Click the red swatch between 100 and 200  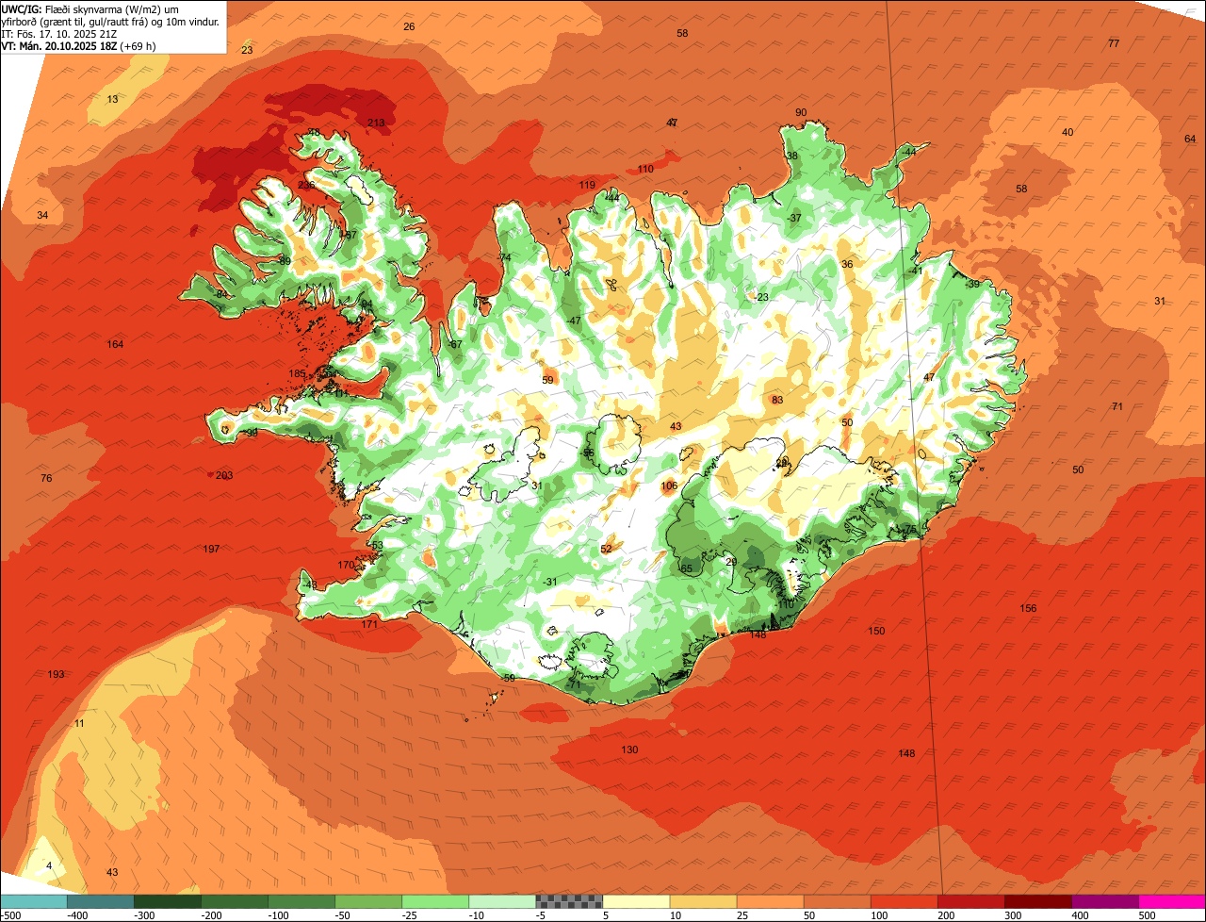pos(904,901)
